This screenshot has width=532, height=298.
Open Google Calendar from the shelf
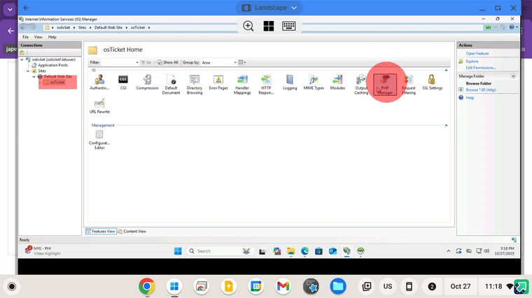(255, 287)
